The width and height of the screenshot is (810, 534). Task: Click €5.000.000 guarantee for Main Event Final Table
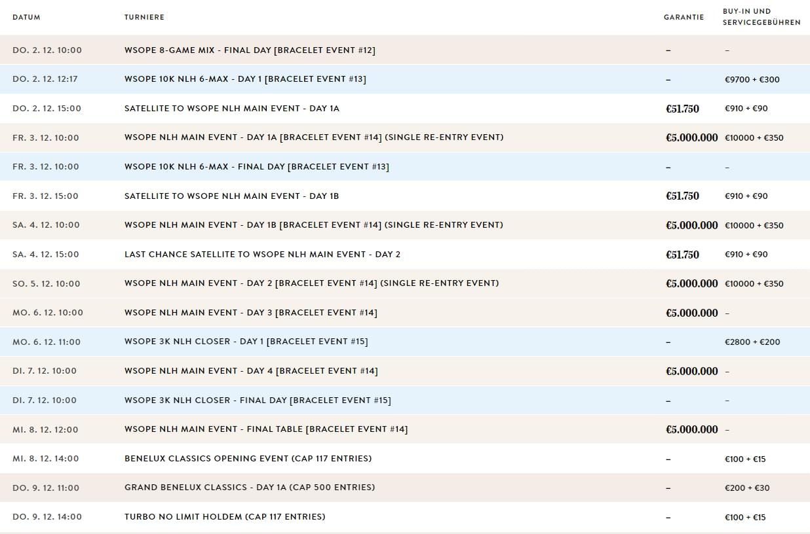pyautogui.click(x=692, y=430)
